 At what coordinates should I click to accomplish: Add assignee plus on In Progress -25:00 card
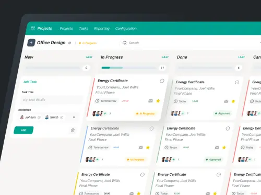[105, 113]
